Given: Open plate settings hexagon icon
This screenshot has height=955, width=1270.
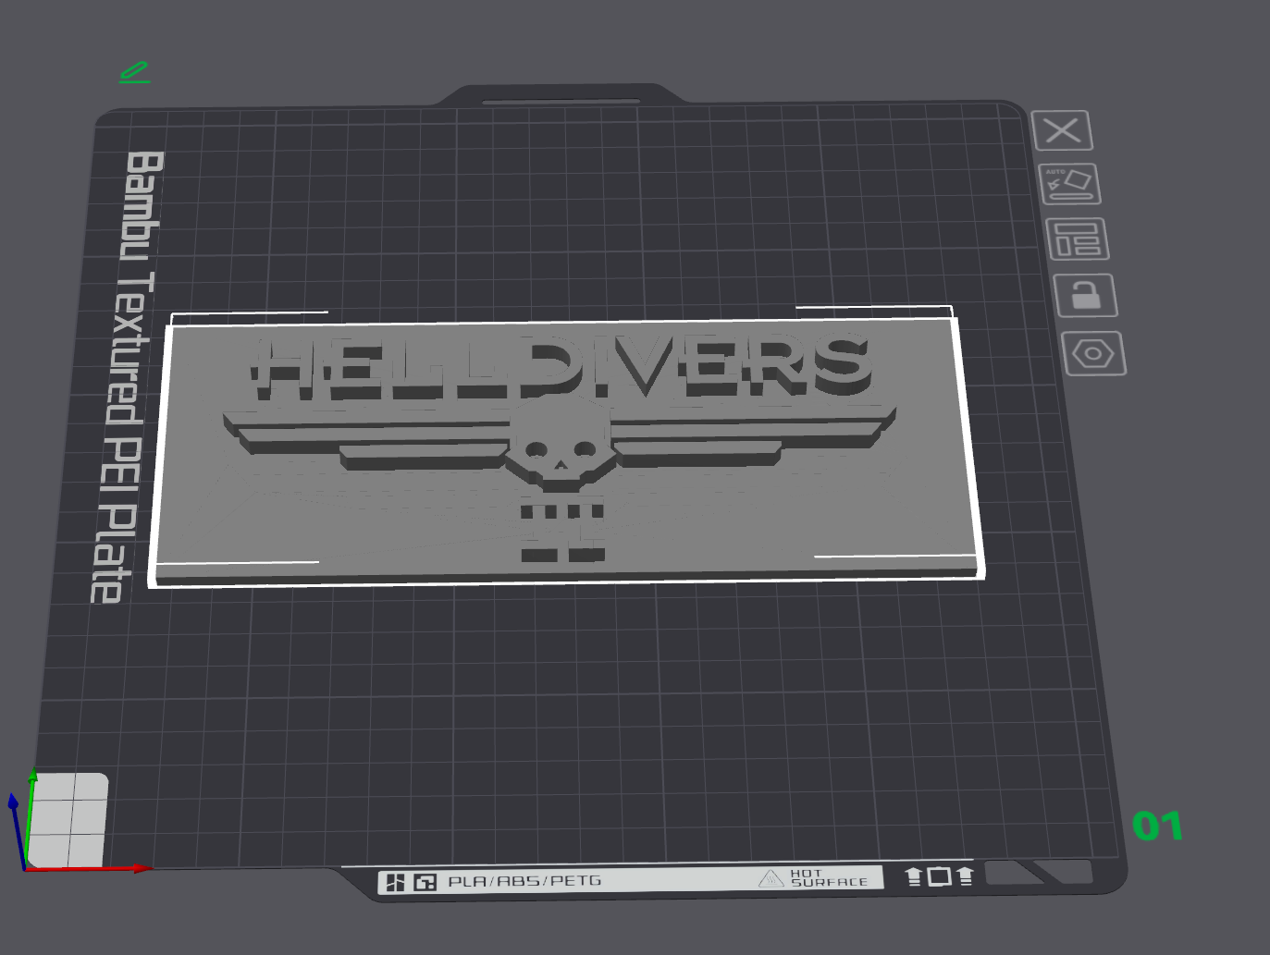Looking at the screenshot, I should click(1094, 353).
